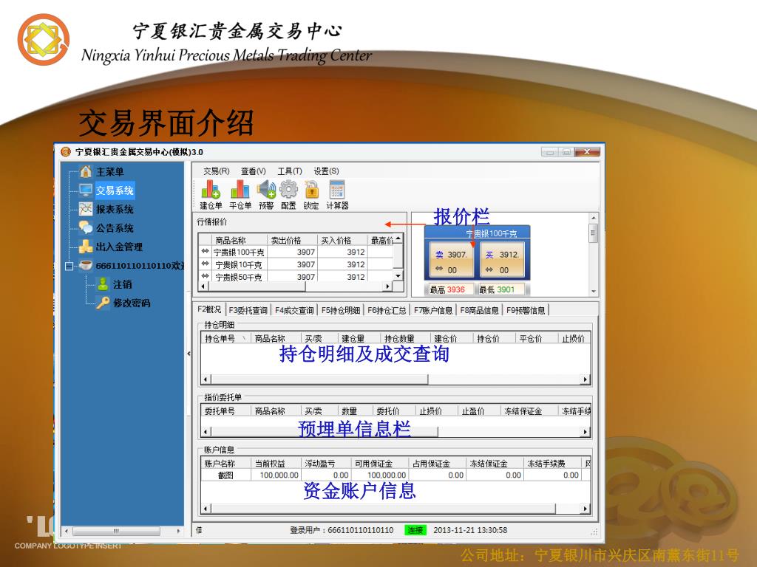The height and width of the screenshot is (567, 757).
Task: Select the 宁贵银50千克 quote row
Action: (x=296, y=277)
